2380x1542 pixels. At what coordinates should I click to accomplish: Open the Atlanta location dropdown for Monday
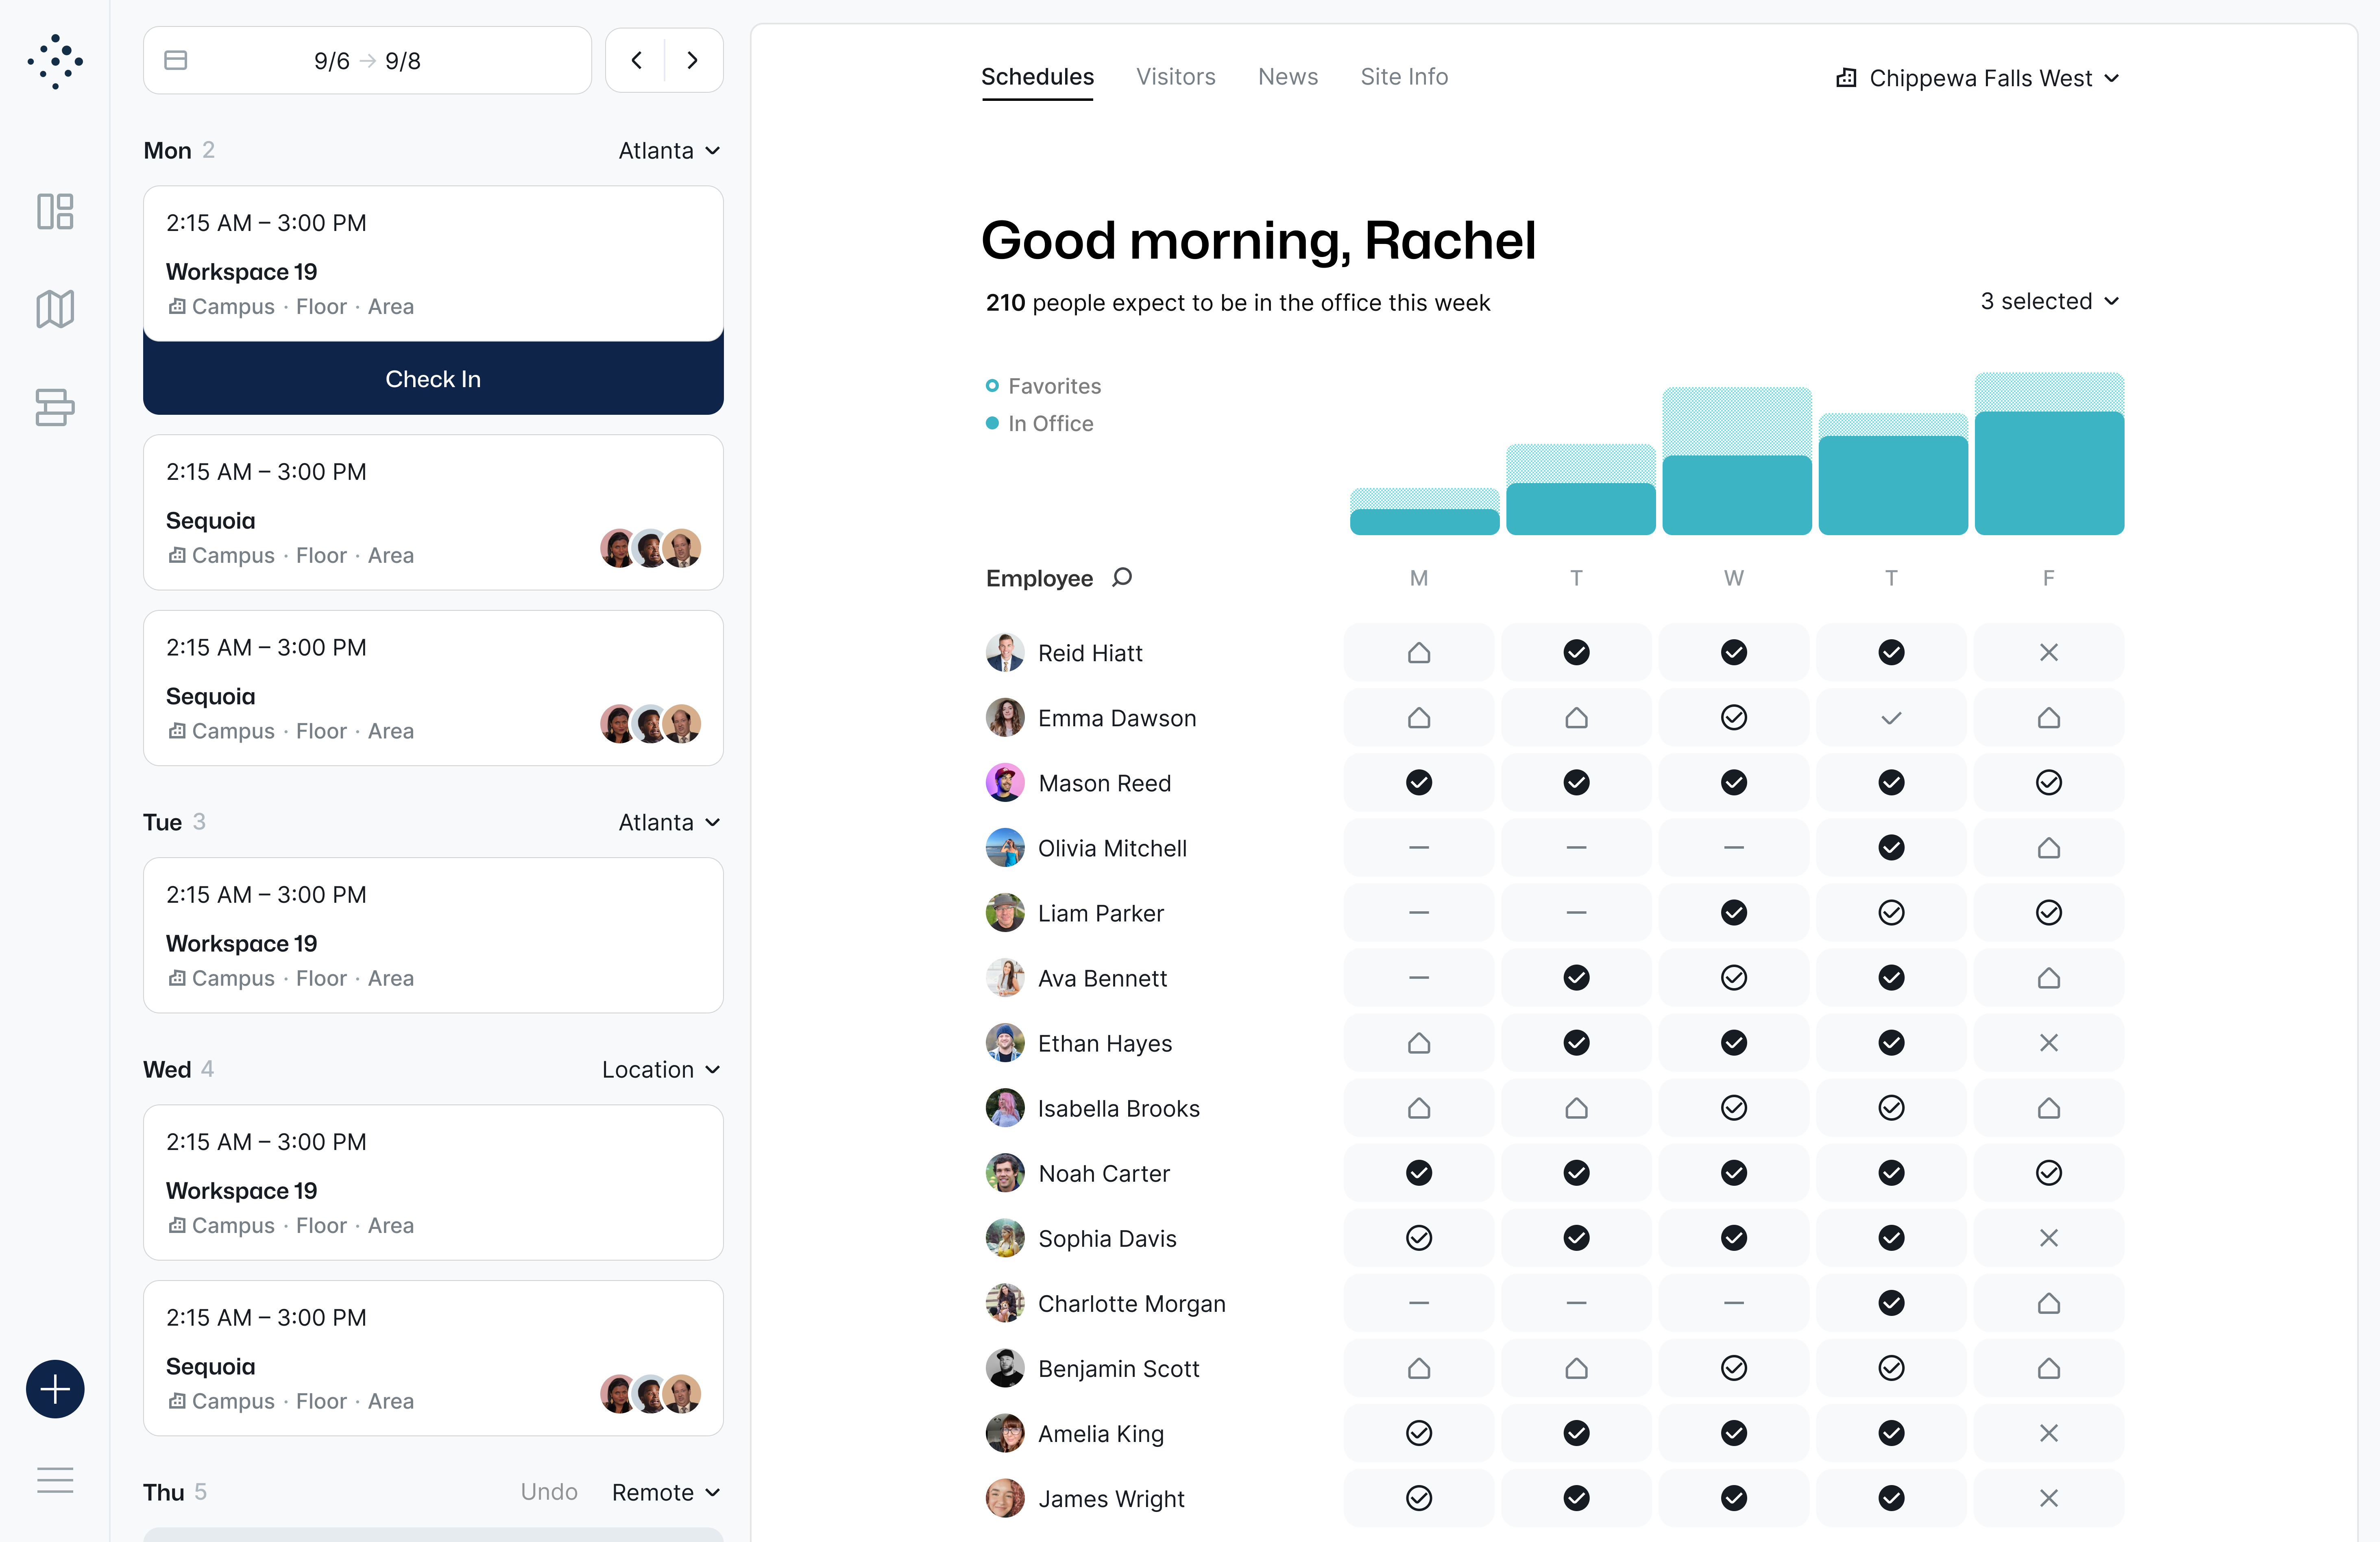668,150
